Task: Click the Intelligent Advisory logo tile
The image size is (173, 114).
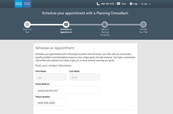Action: [x=27, y=4]
